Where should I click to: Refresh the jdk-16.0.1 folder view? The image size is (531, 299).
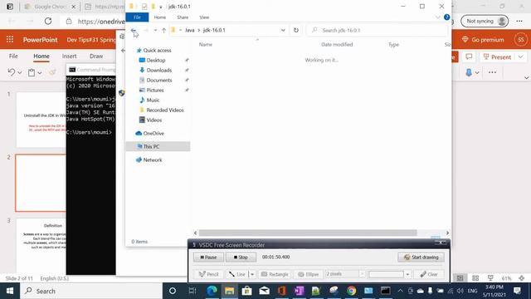point(296,30)
